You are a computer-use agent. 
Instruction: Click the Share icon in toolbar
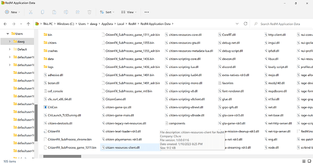pos(78,12)
